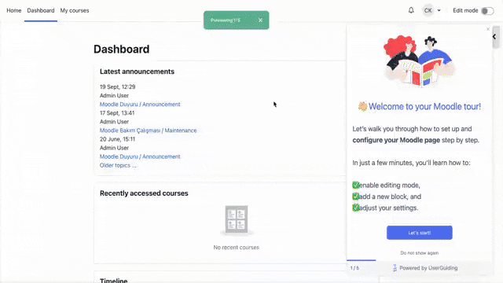Click the adjust your settings checklist item
This screenshot has width=503, height=283.
pos(385,208)
